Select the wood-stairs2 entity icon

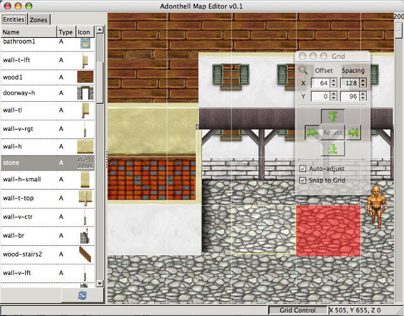pos(85,253)
